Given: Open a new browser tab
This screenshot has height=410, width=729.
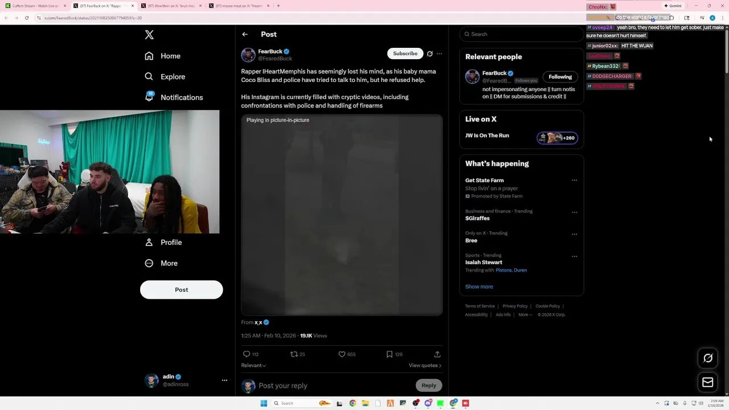Looking at the screenshot, I should [x=279, y=6].
